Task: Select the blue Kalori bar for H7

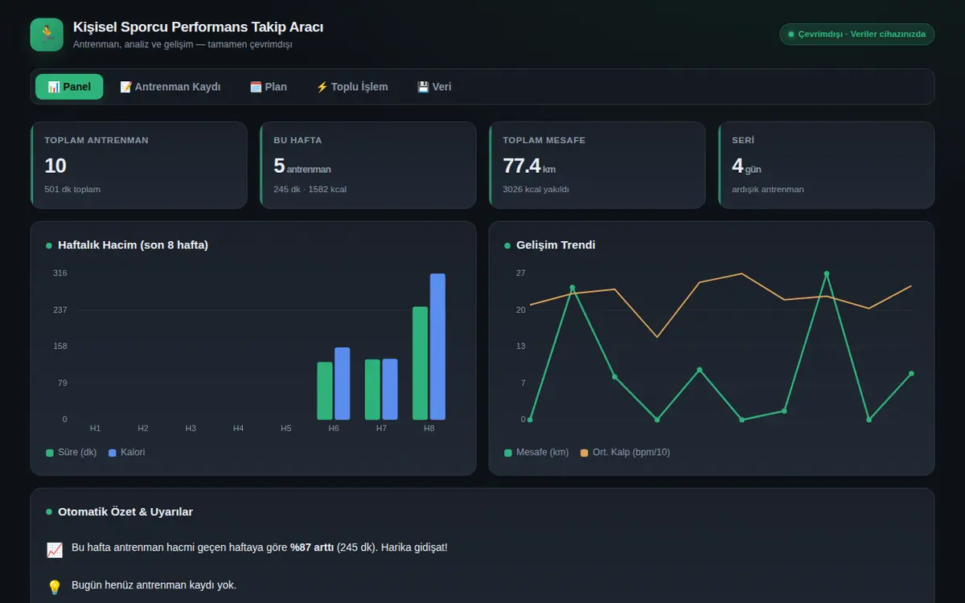Action: click(390, 389)
